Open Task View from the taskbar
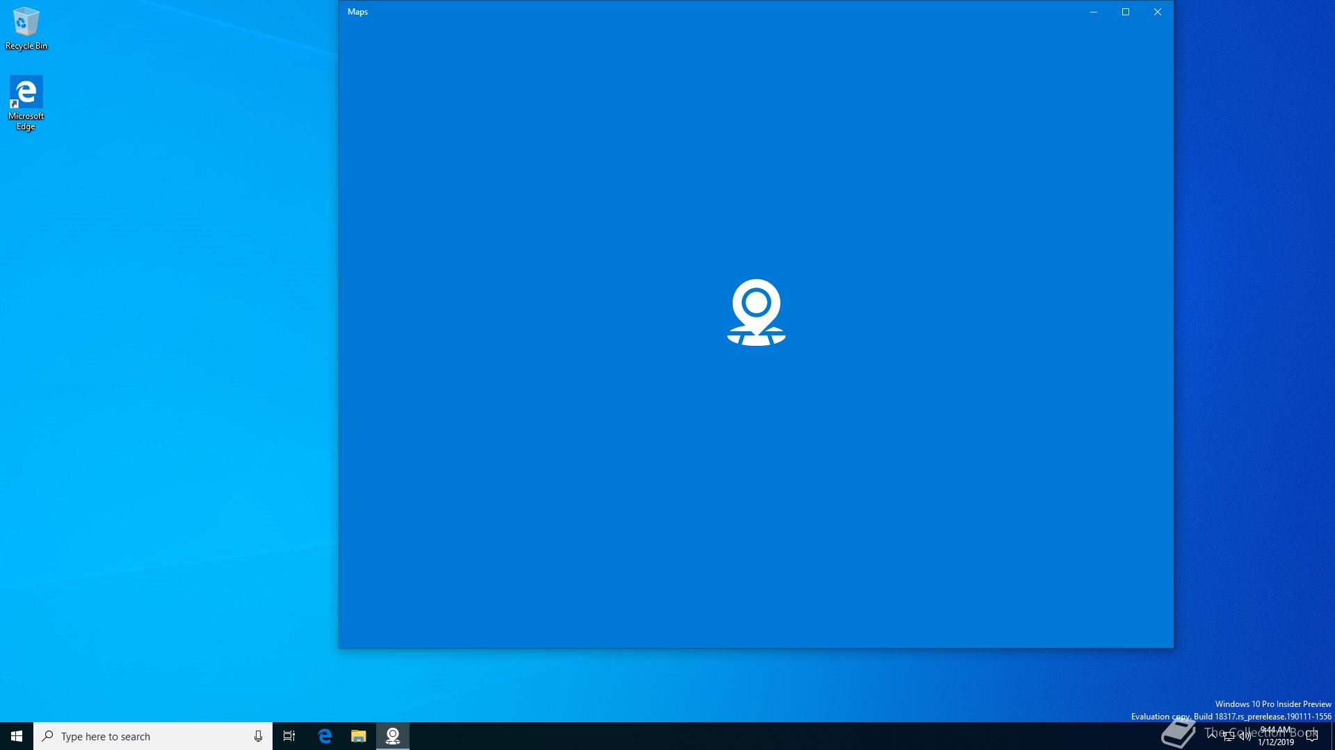Viewport: 1335px width, 750px height. (289, 736)
